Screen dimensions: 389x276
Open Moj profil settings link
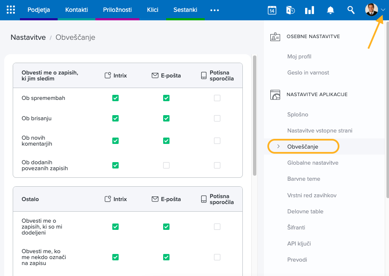click(299, 56)
